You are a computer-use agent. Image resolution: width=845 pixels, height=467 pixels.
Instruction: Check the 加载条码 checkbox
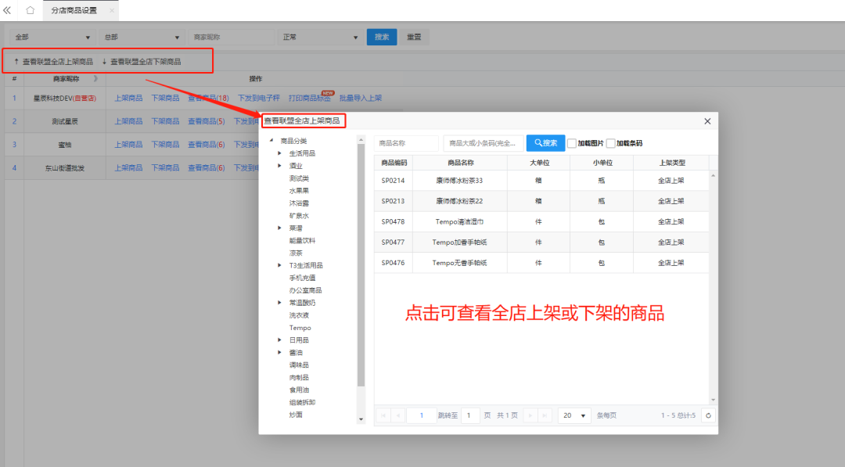tap(611, 143)
